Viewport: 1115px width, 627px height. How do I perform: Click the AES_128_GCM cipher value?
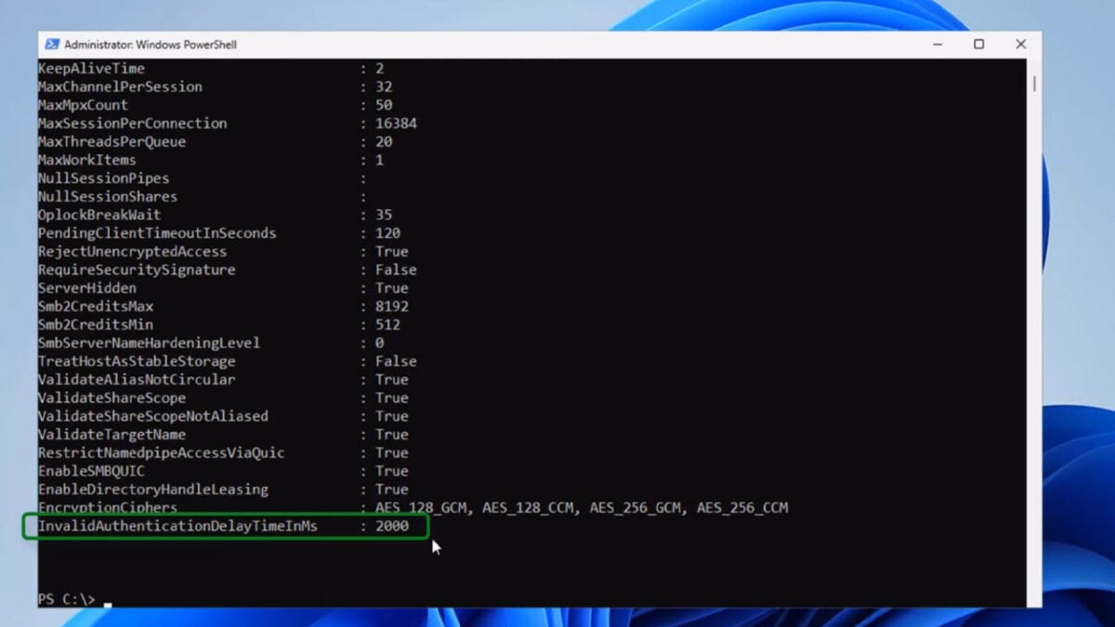pyautogui.click(x=423, y=508)
